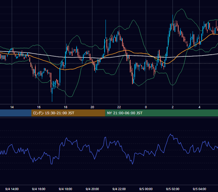Click the 9/5 02:00 time label
The height and width of the screenshot is (192, 218).
point(173,189)
